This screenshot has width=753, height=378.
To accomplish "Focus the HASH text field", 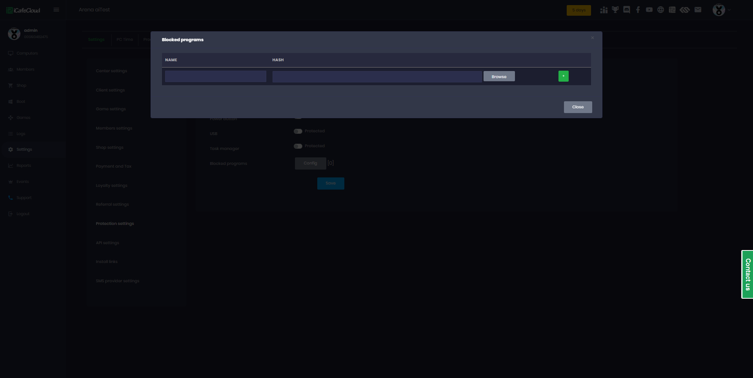I will coord(376,77).
